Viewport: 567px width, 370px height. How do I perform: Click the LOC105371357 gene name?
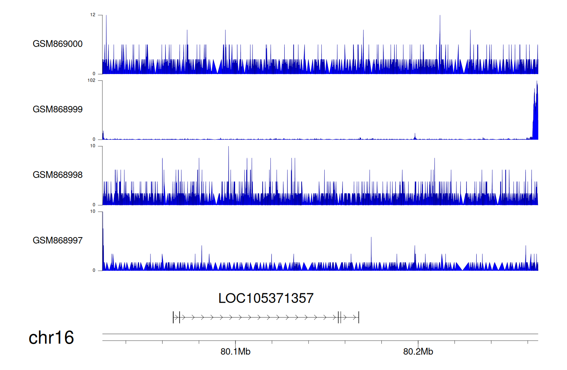click(266, 298)
